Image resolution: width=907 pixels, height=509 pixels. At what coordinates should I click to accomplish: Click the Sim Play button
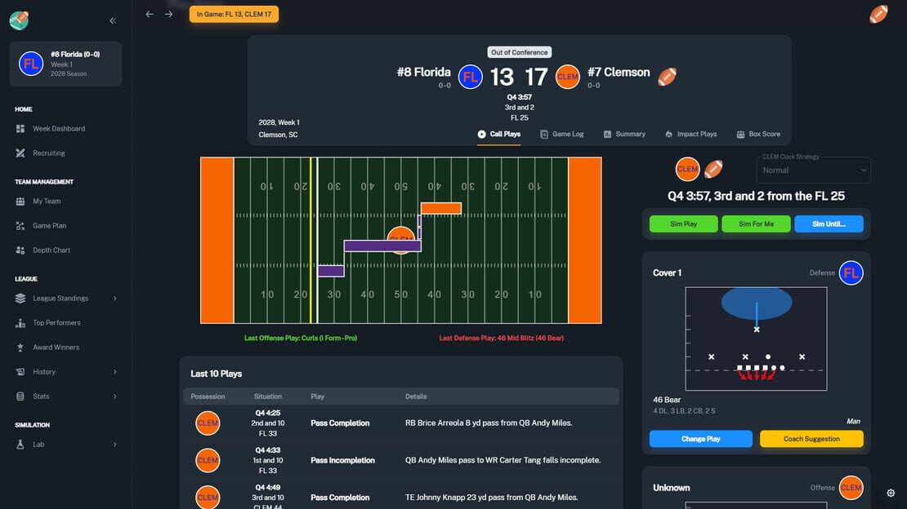(683, 224)
